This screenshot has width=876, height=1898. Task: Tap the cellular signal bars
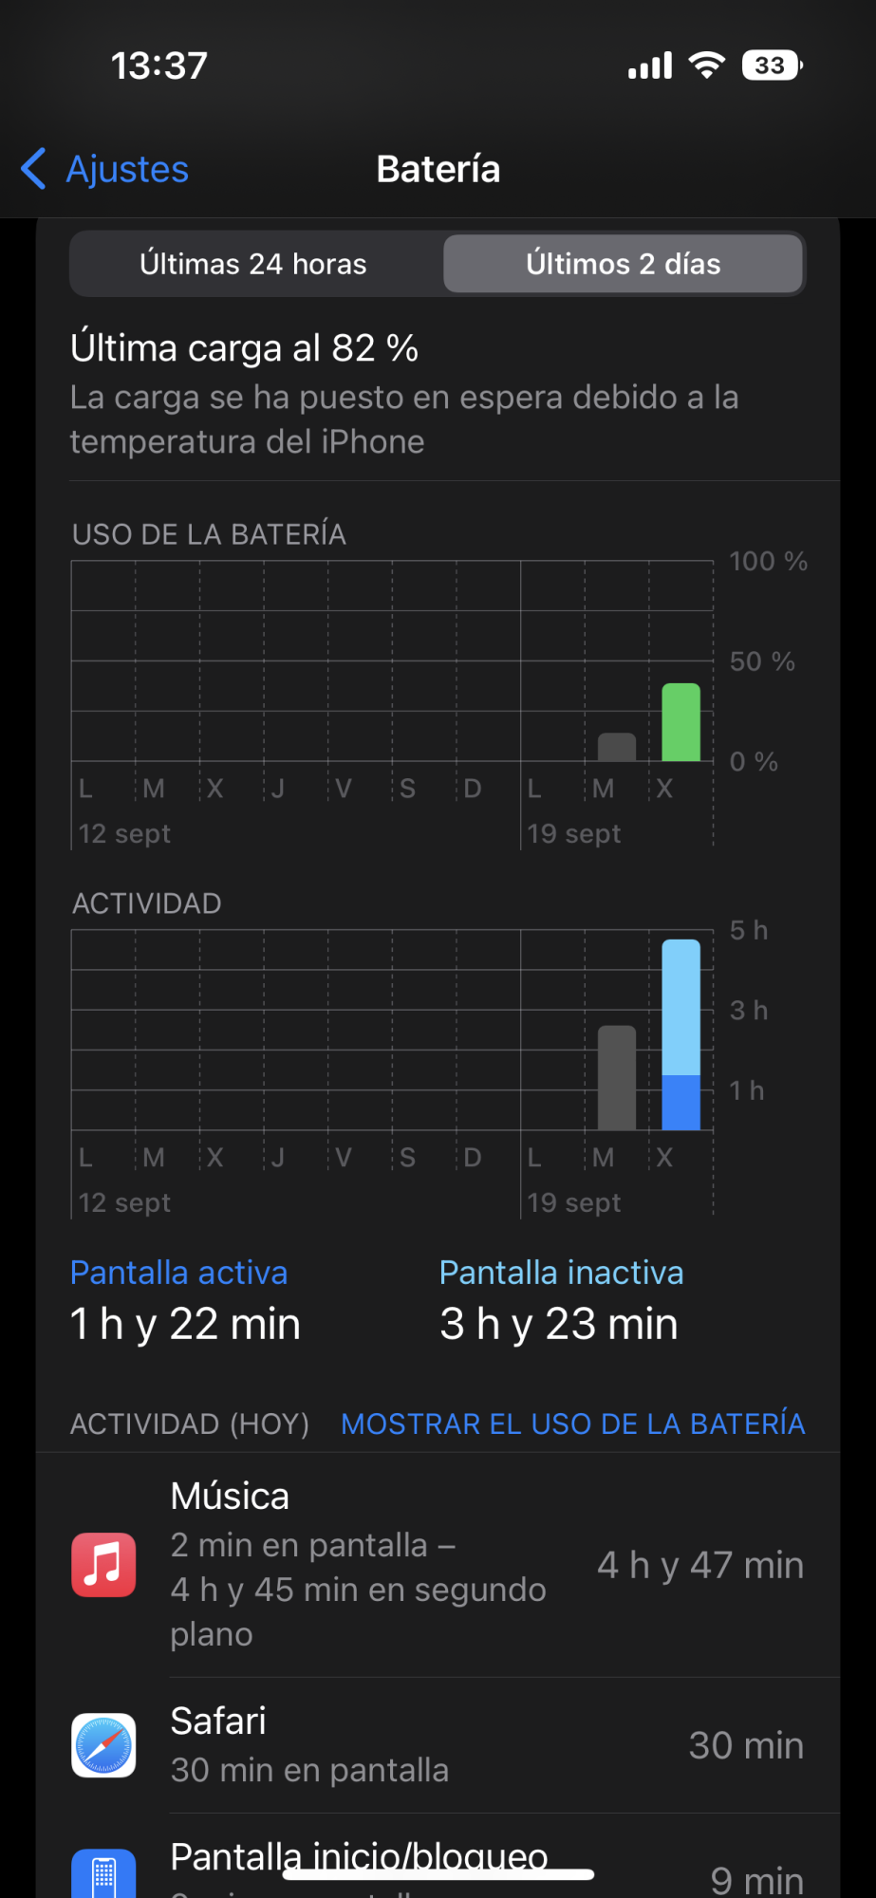point(650,65)
